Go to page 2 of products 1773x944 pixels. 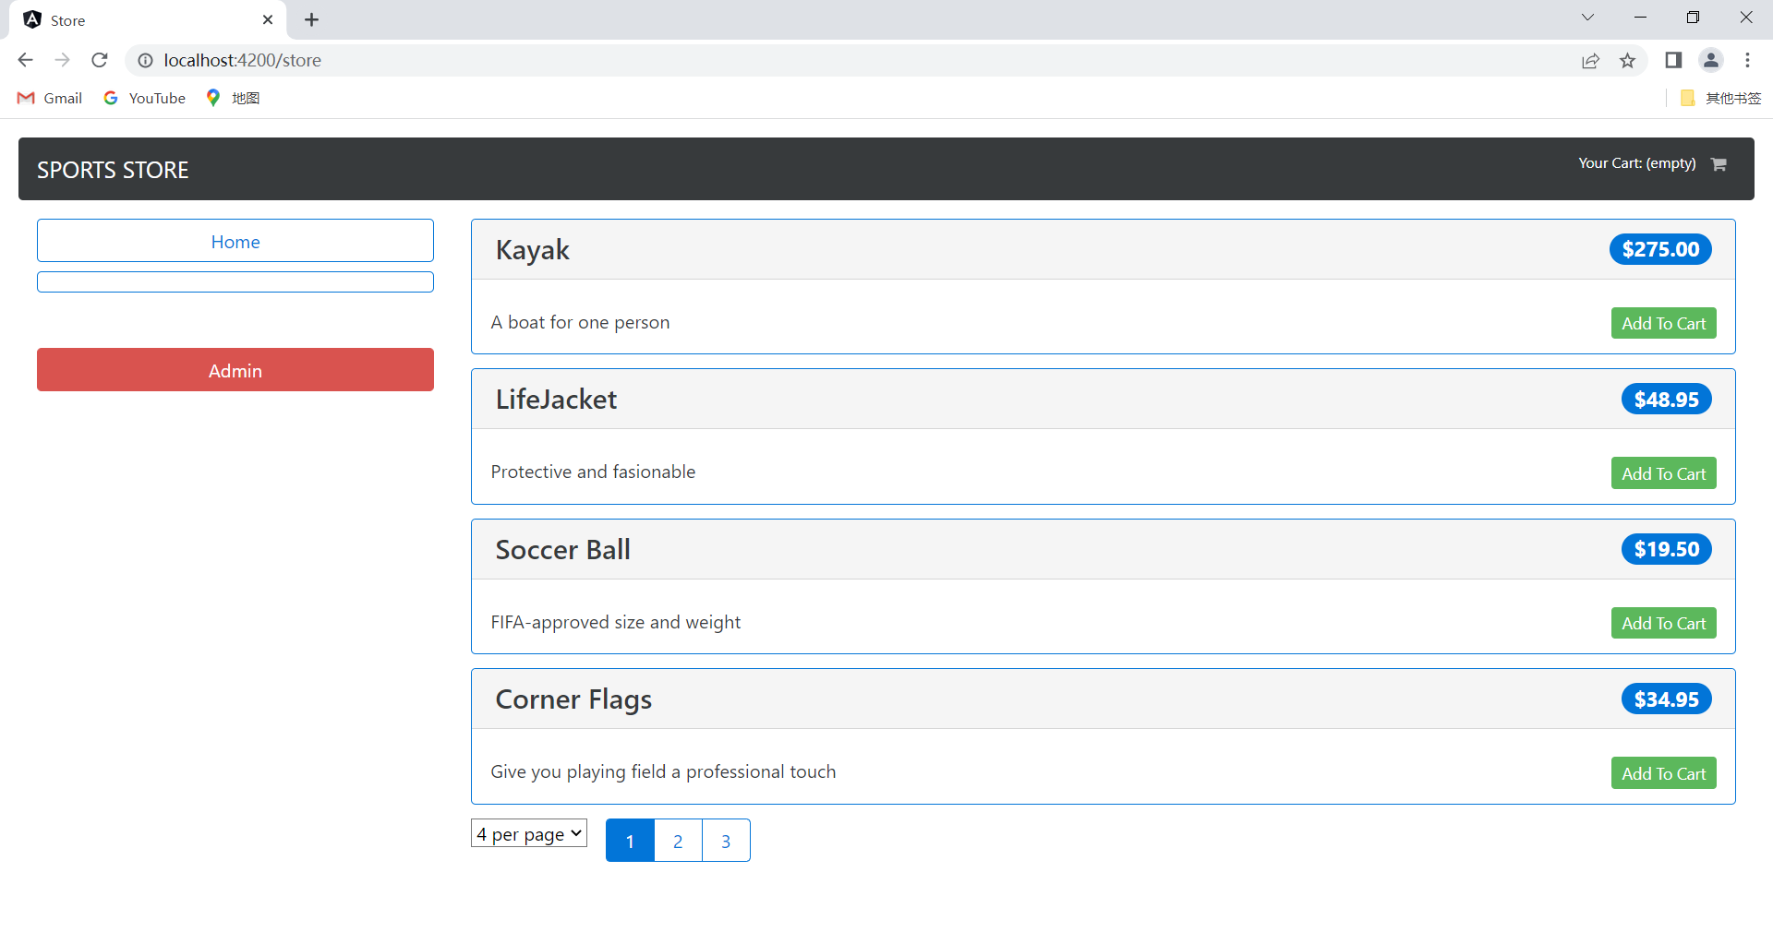678,841
